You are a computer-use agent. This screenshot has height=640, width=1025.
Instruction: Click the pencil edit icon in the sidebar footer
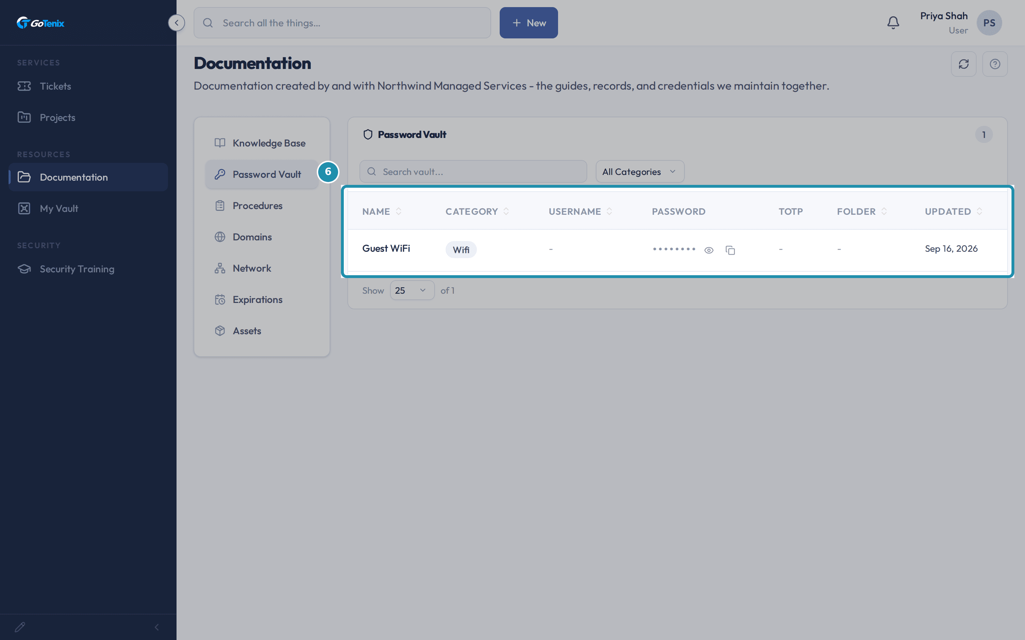(20, 627)
